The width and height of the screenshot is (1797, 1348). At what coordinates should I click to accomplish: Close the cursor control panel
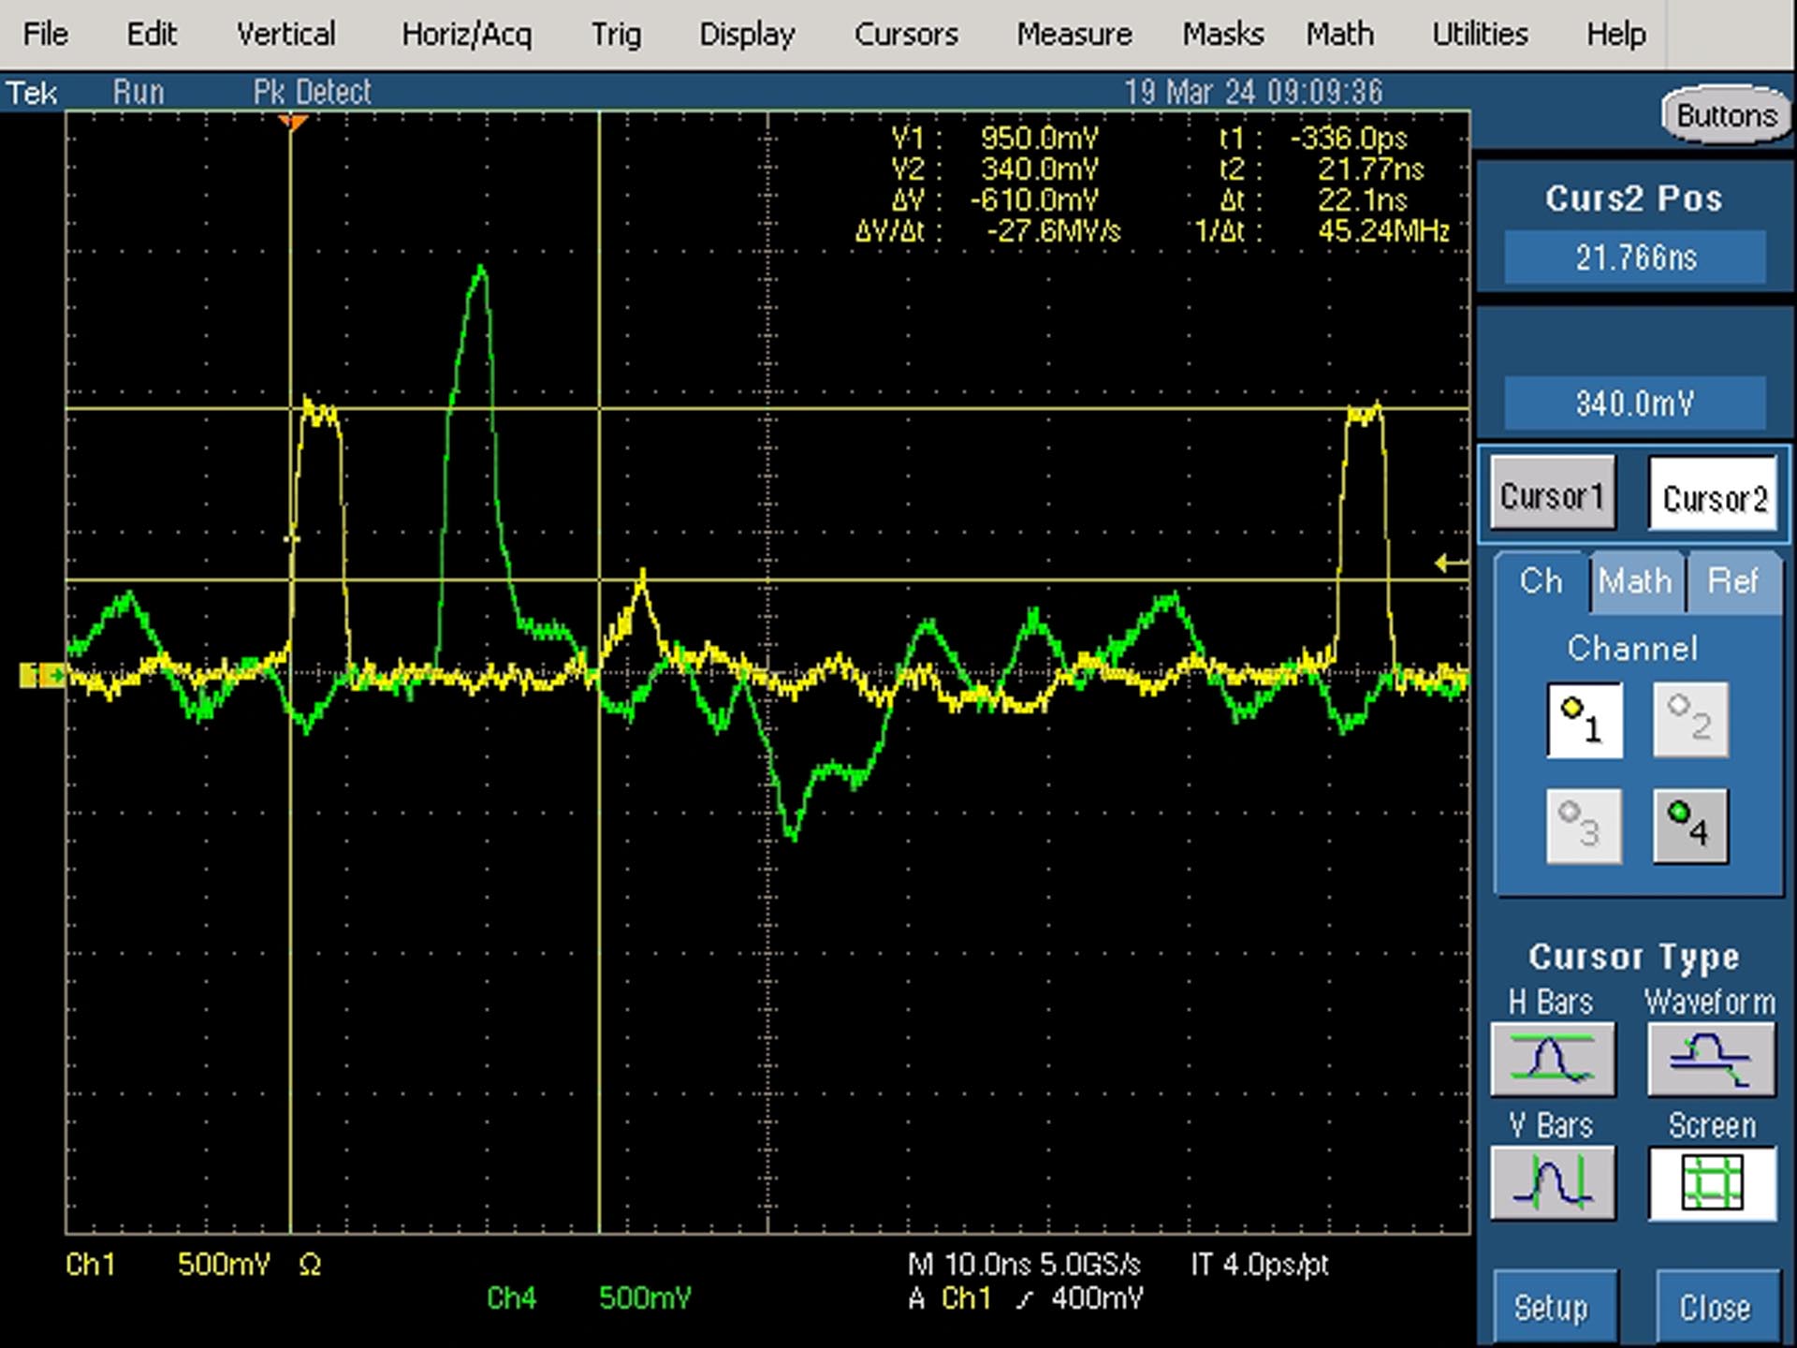point(1716,1307)
